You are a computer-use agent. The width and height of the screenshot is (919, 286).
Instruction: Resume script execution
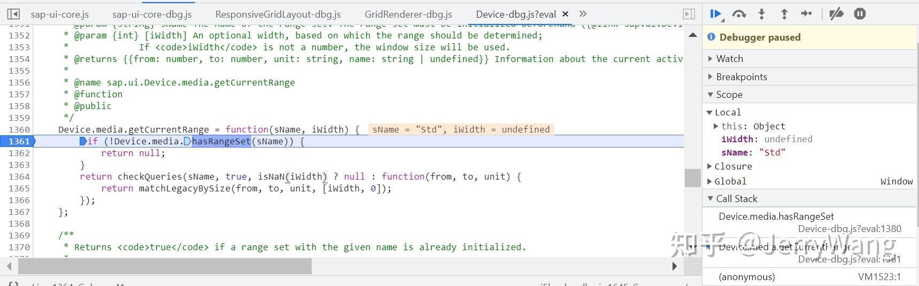(x=715, y=14)
